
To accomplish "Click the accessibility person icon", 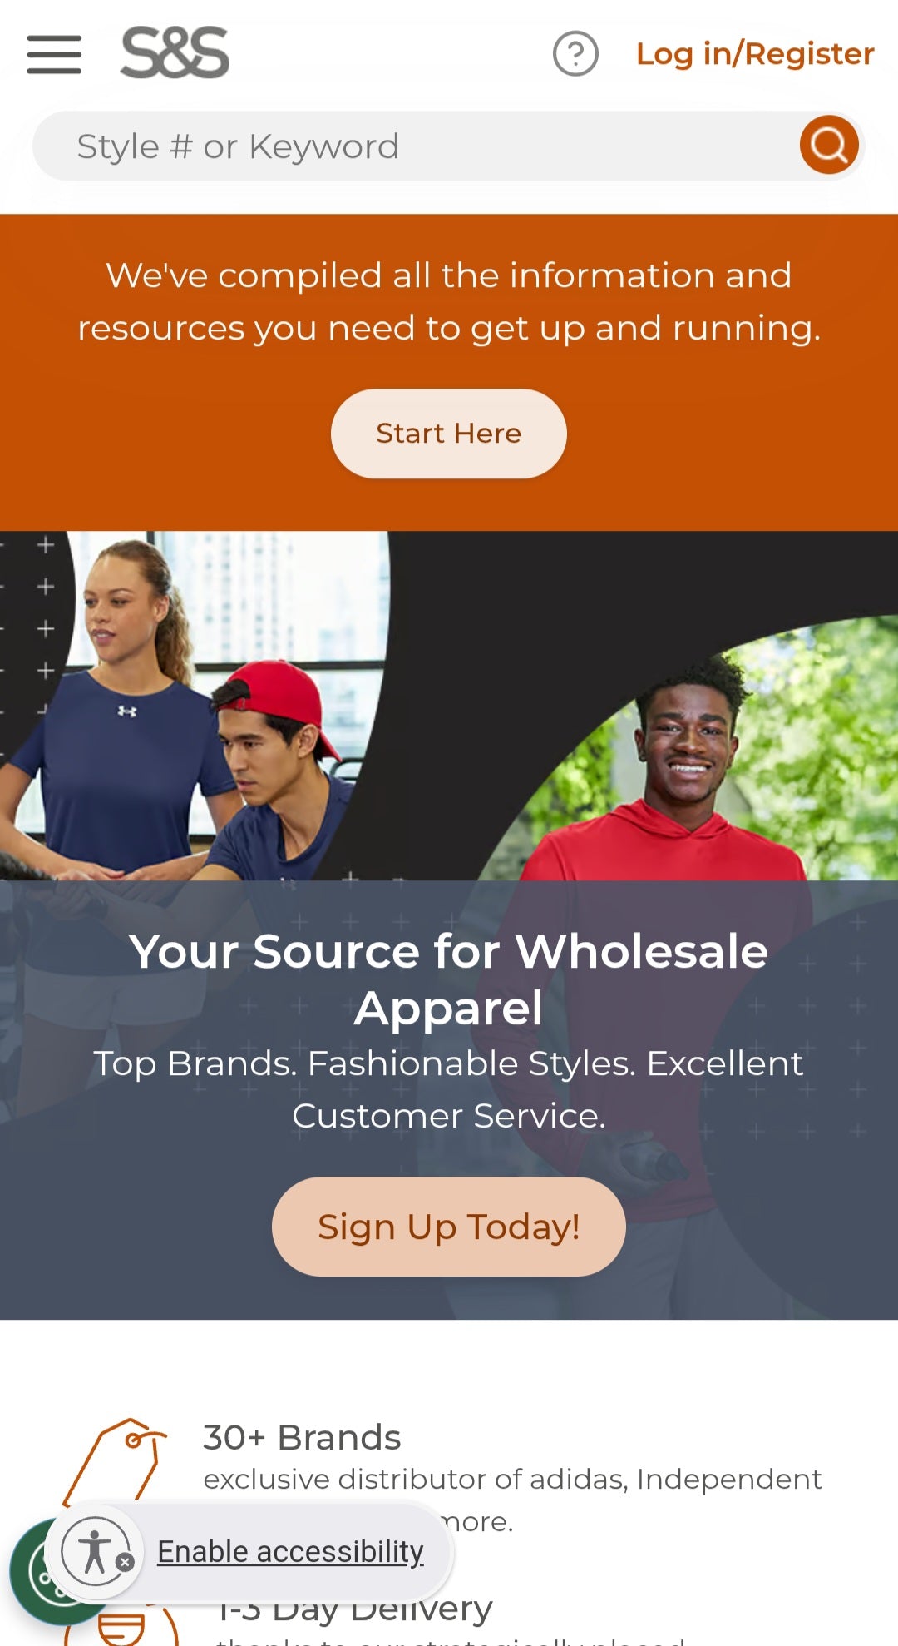I will [95, 1551].
